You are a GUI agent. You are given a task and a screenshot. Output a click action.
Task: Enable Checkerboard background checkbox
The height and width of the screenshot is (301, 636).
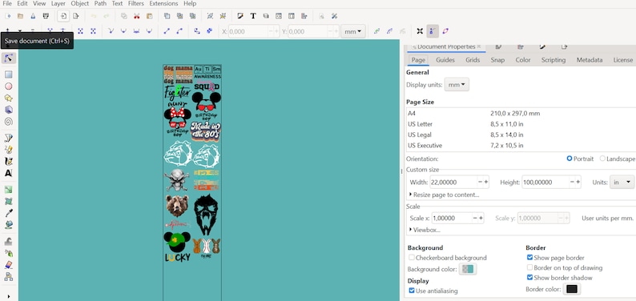tap(412, 258)
